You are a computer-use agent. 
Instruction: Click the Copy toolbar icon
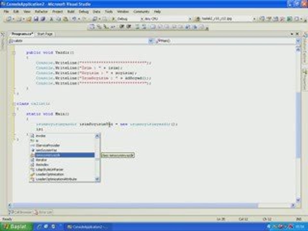point(58,19)
